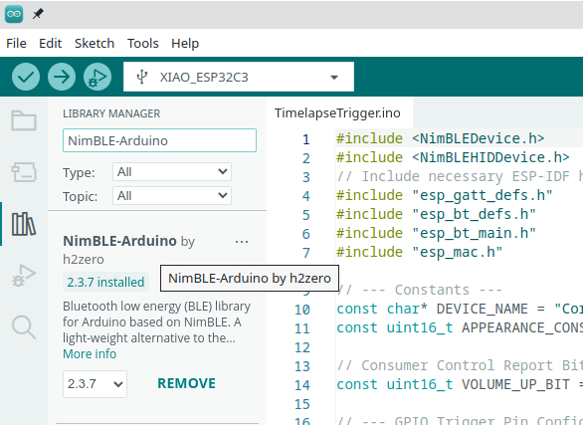Click the Verify sketch checkmark button

tap(26, 77)
